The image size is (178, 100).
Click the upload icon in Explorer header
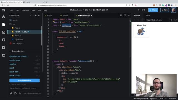tap(33, 16)
